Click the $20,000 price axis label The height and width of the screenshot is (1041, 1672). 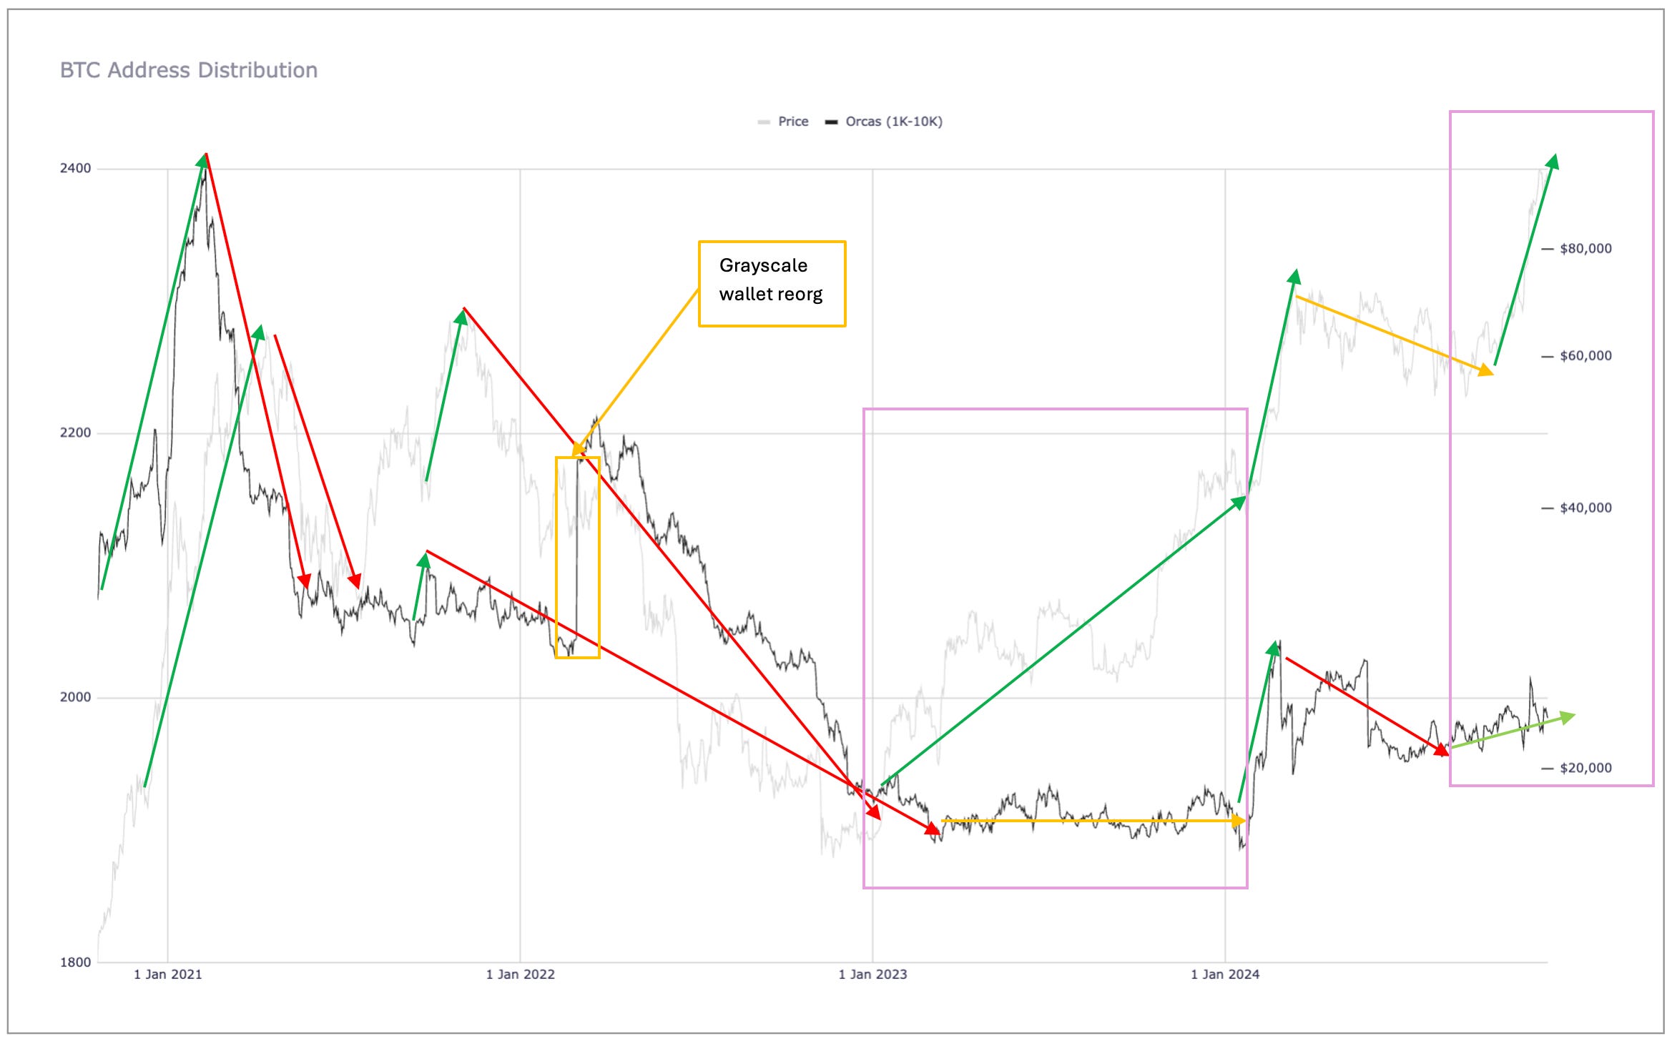pyautogui.click(x=1585, y=768)
